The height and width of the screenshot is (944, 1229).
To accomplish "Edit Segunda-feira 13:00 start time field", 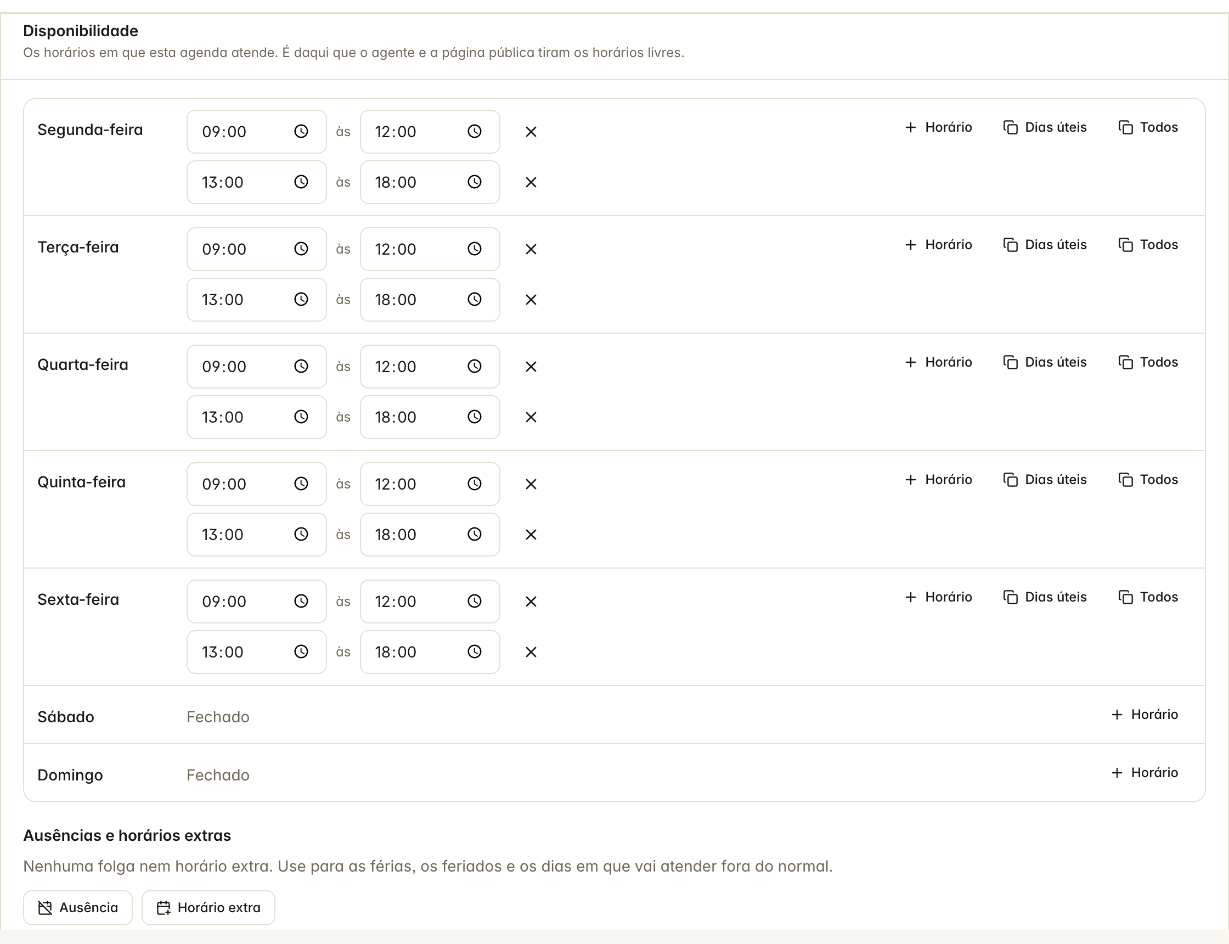I will coord(257,182).
